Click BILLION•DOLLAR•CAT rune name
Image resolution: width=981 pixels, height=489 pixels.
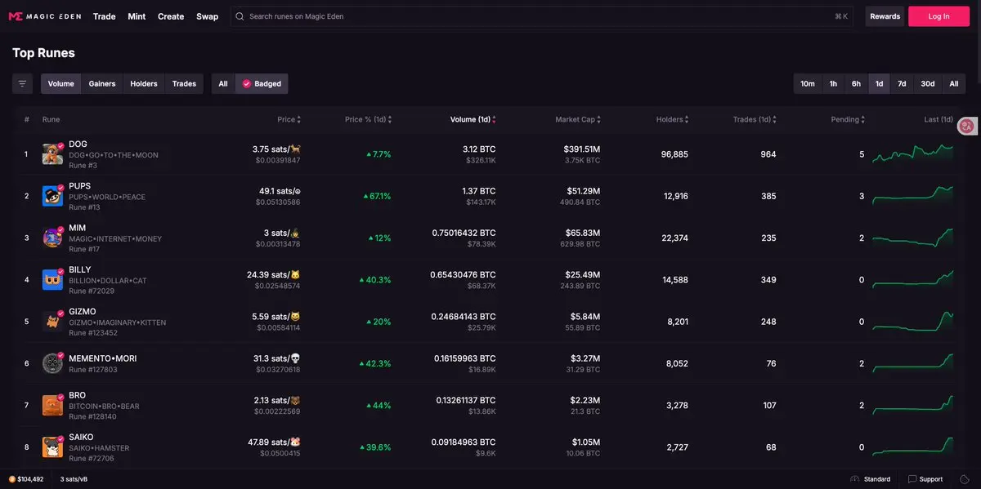(x=108, y=281)
